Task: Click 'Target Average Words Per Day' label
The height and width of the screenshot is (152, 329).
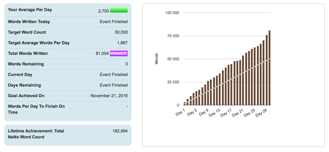Action: pyautogui.click(x=39, y=43)
